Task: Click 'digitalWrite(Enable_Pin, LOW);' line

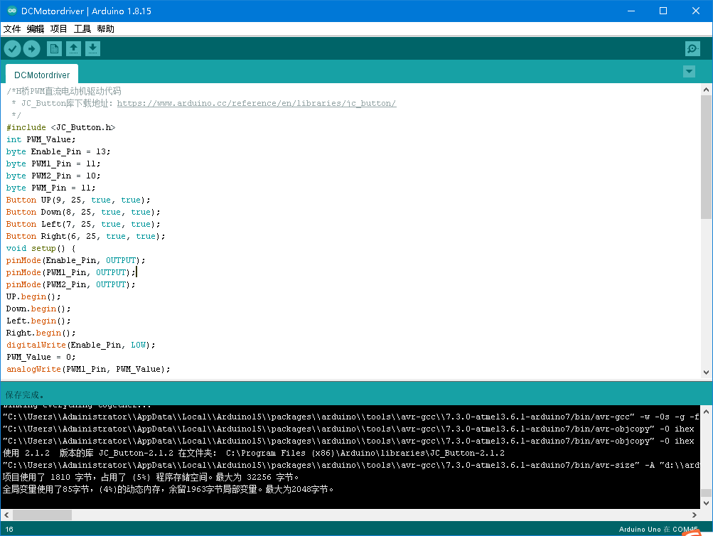Action: (x=81, y=345)
